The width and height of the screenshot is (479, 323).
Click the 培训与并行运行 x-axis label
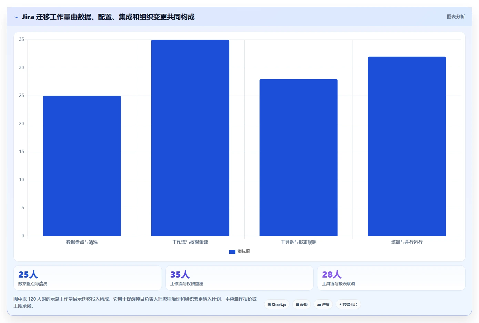coord(407,242)
